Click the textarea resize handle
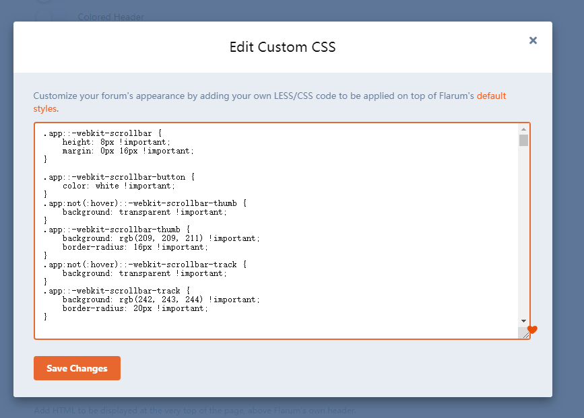Viewport: 584px width, 418px height. coord(523,333)
